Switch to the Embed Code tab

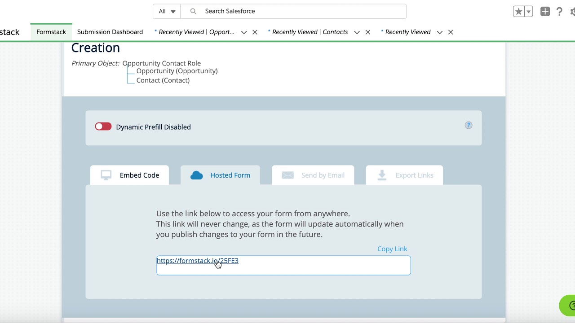pos(129,175)
